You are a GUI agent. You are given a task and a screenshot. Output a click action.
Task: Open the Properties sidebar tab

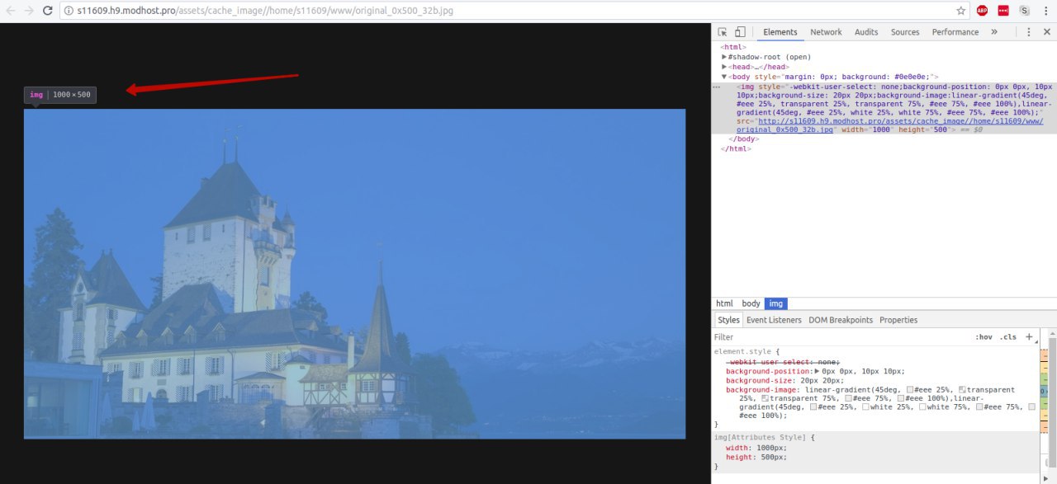pos(898,320)
